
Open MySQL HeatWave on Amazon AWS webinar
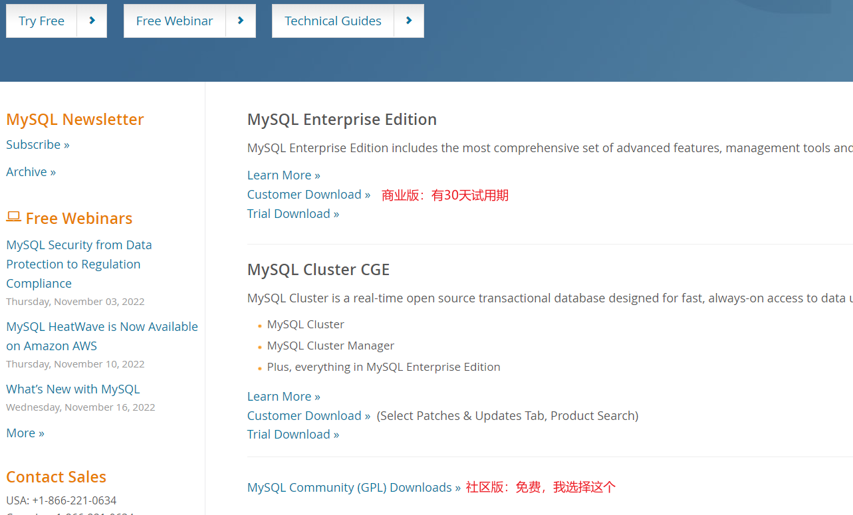coord(102,336)
